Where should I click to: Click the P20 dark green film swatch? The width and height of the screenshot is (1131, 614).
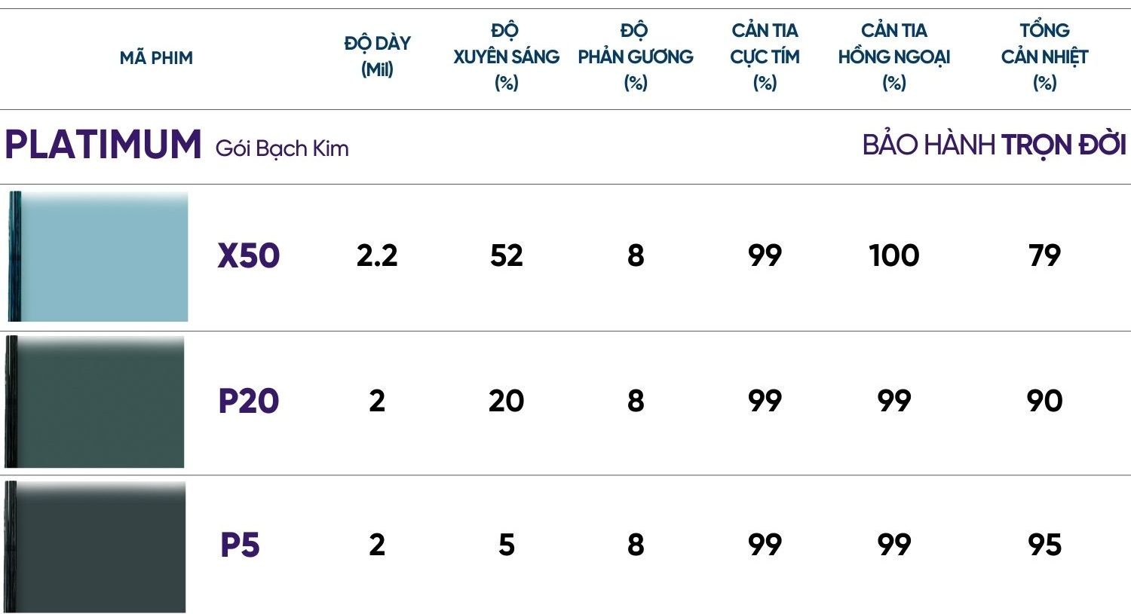(x=95, y=402)
